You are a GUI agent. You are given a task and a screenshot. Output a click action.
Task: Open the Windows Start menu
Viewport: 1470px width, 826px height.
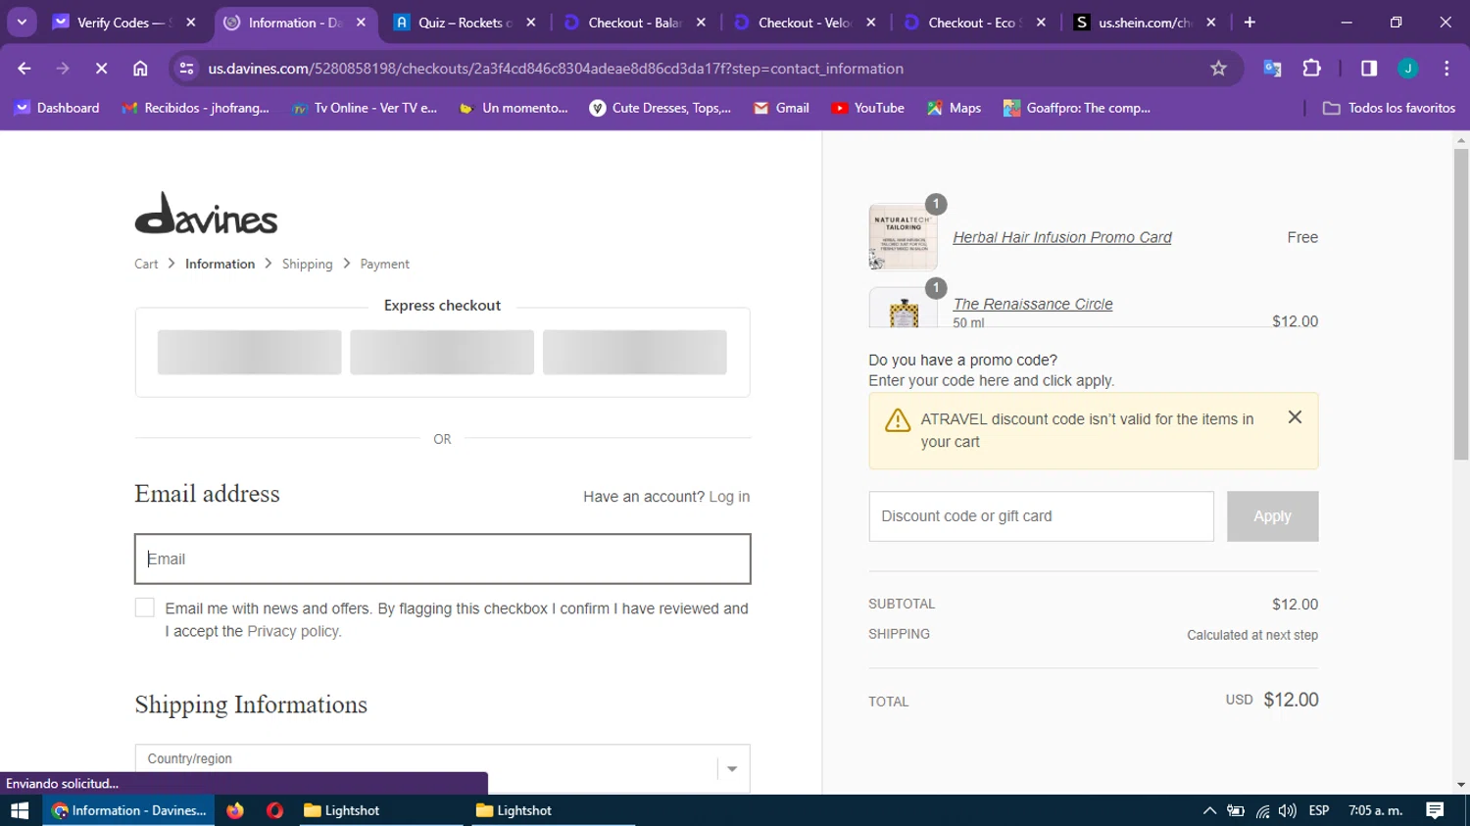click(x=20, y=810)
